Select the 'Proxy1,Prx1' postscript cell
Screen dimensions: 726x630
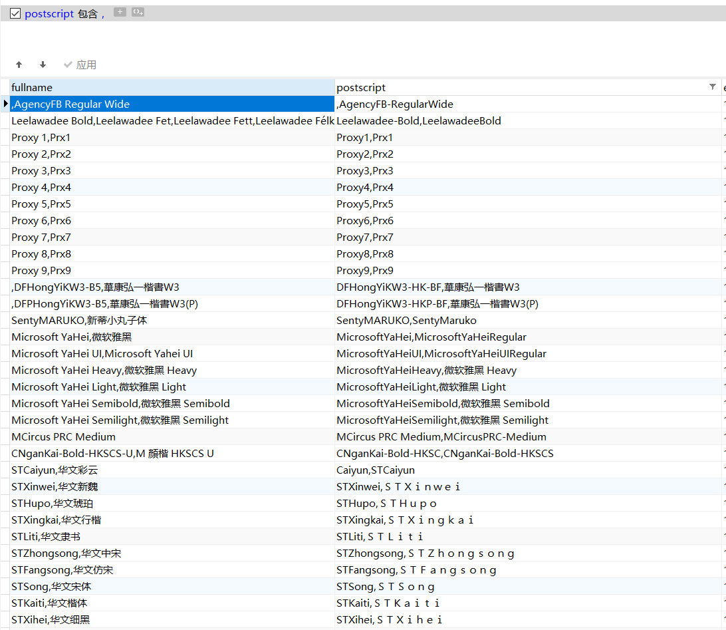528,138
